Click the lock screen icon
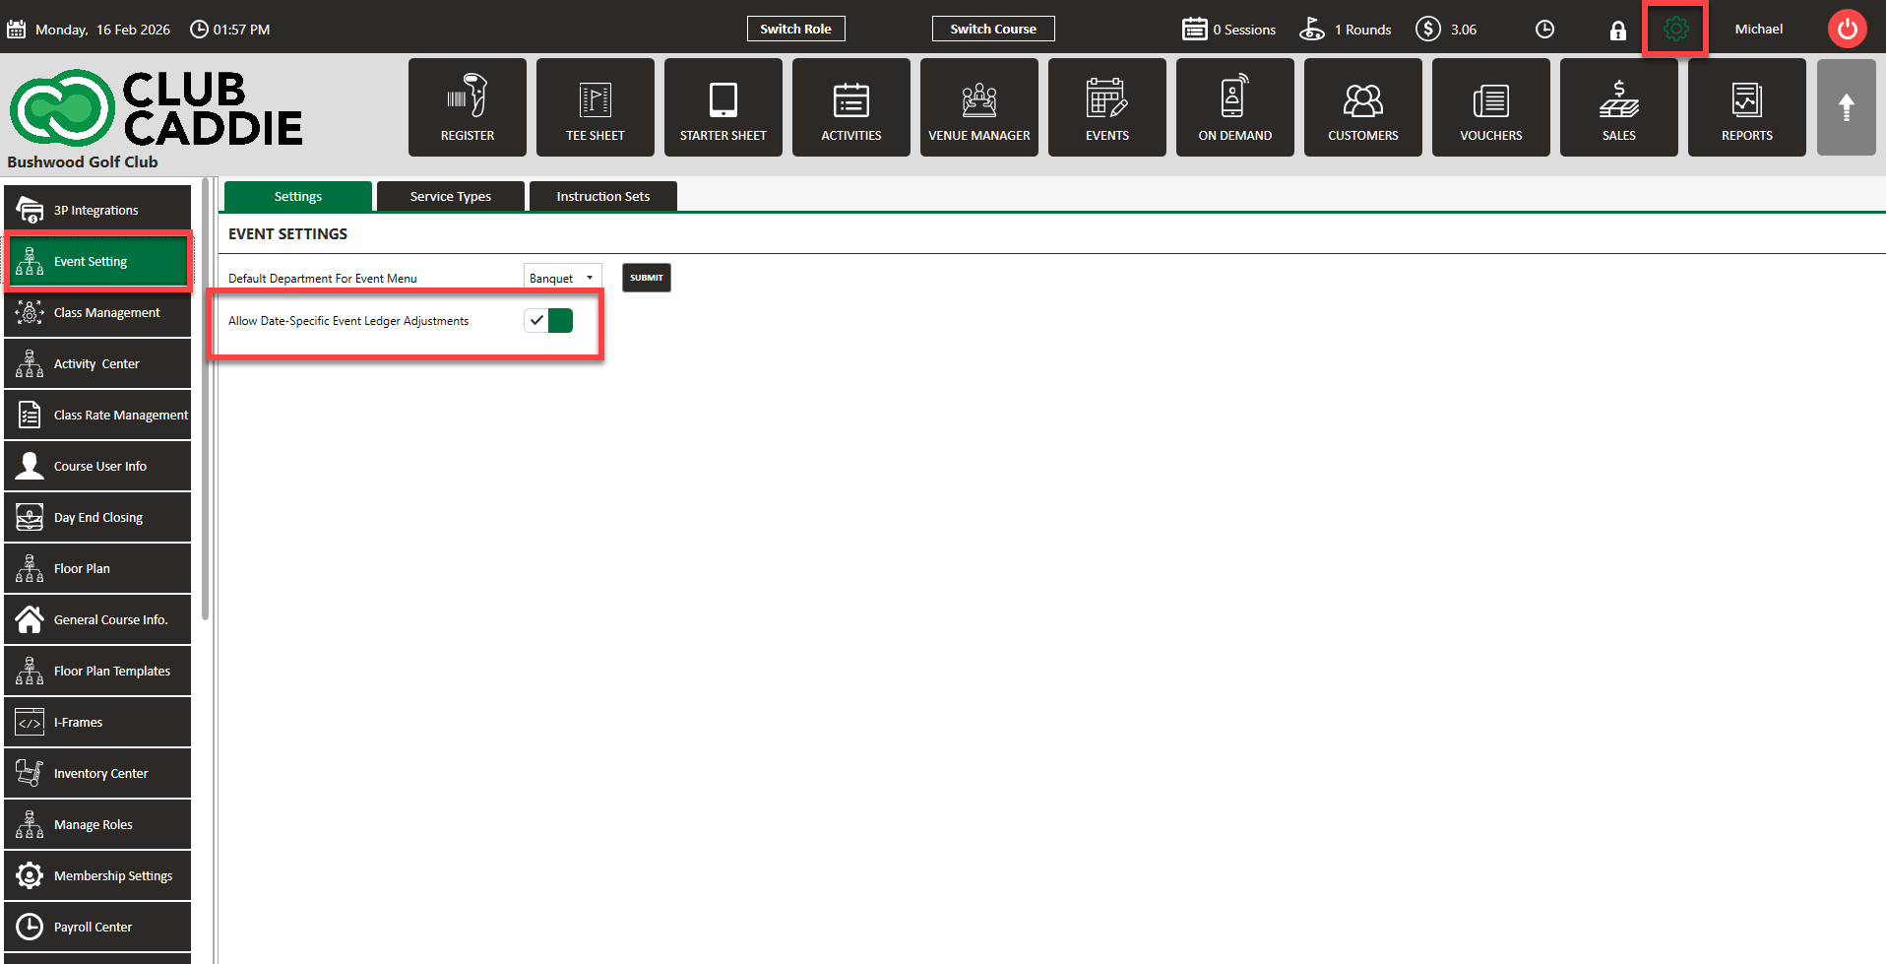This screenshot has height=964, width=1886. (1617, 31)
